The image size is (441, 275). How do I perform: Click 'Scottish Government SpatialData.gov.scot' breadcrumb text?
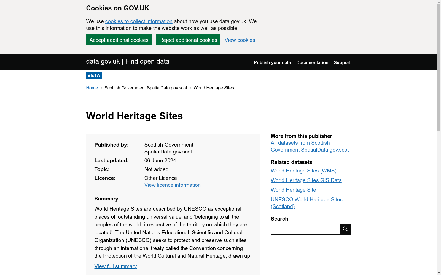[x=146, y=88]
